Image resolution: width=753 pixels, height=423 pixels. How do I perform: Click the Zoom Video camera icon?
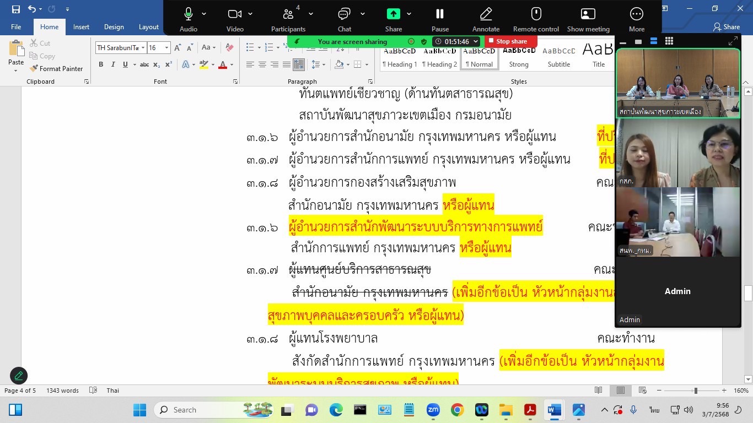click(235, 14)
